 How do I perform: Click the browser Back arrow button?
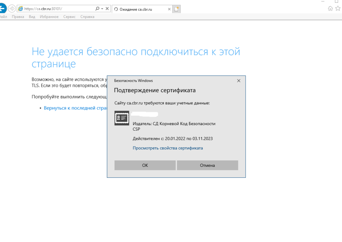point(2,9)
